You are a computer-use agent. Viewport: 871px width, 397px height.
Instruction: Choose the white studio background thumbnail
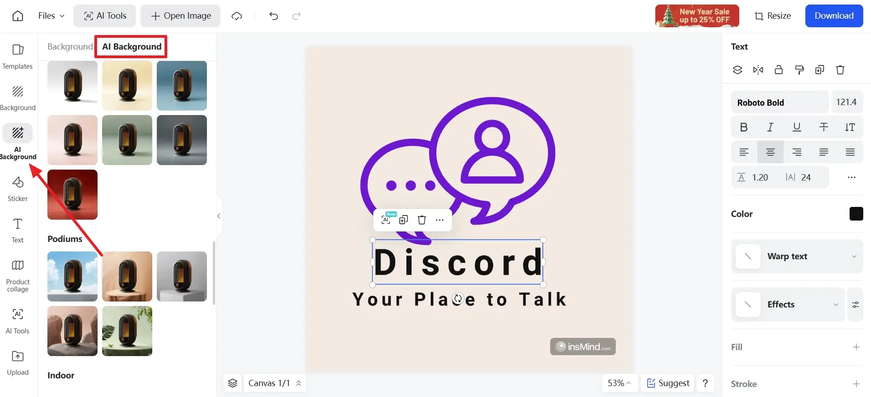72,85
